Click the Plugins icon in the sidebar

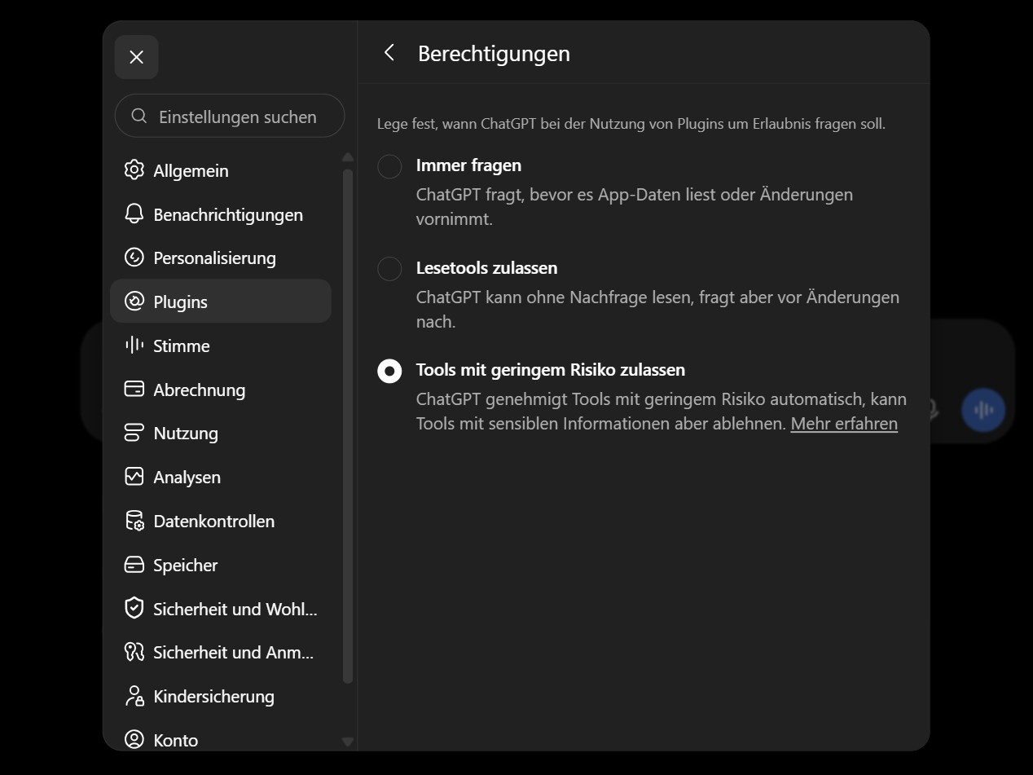point(134,302)
